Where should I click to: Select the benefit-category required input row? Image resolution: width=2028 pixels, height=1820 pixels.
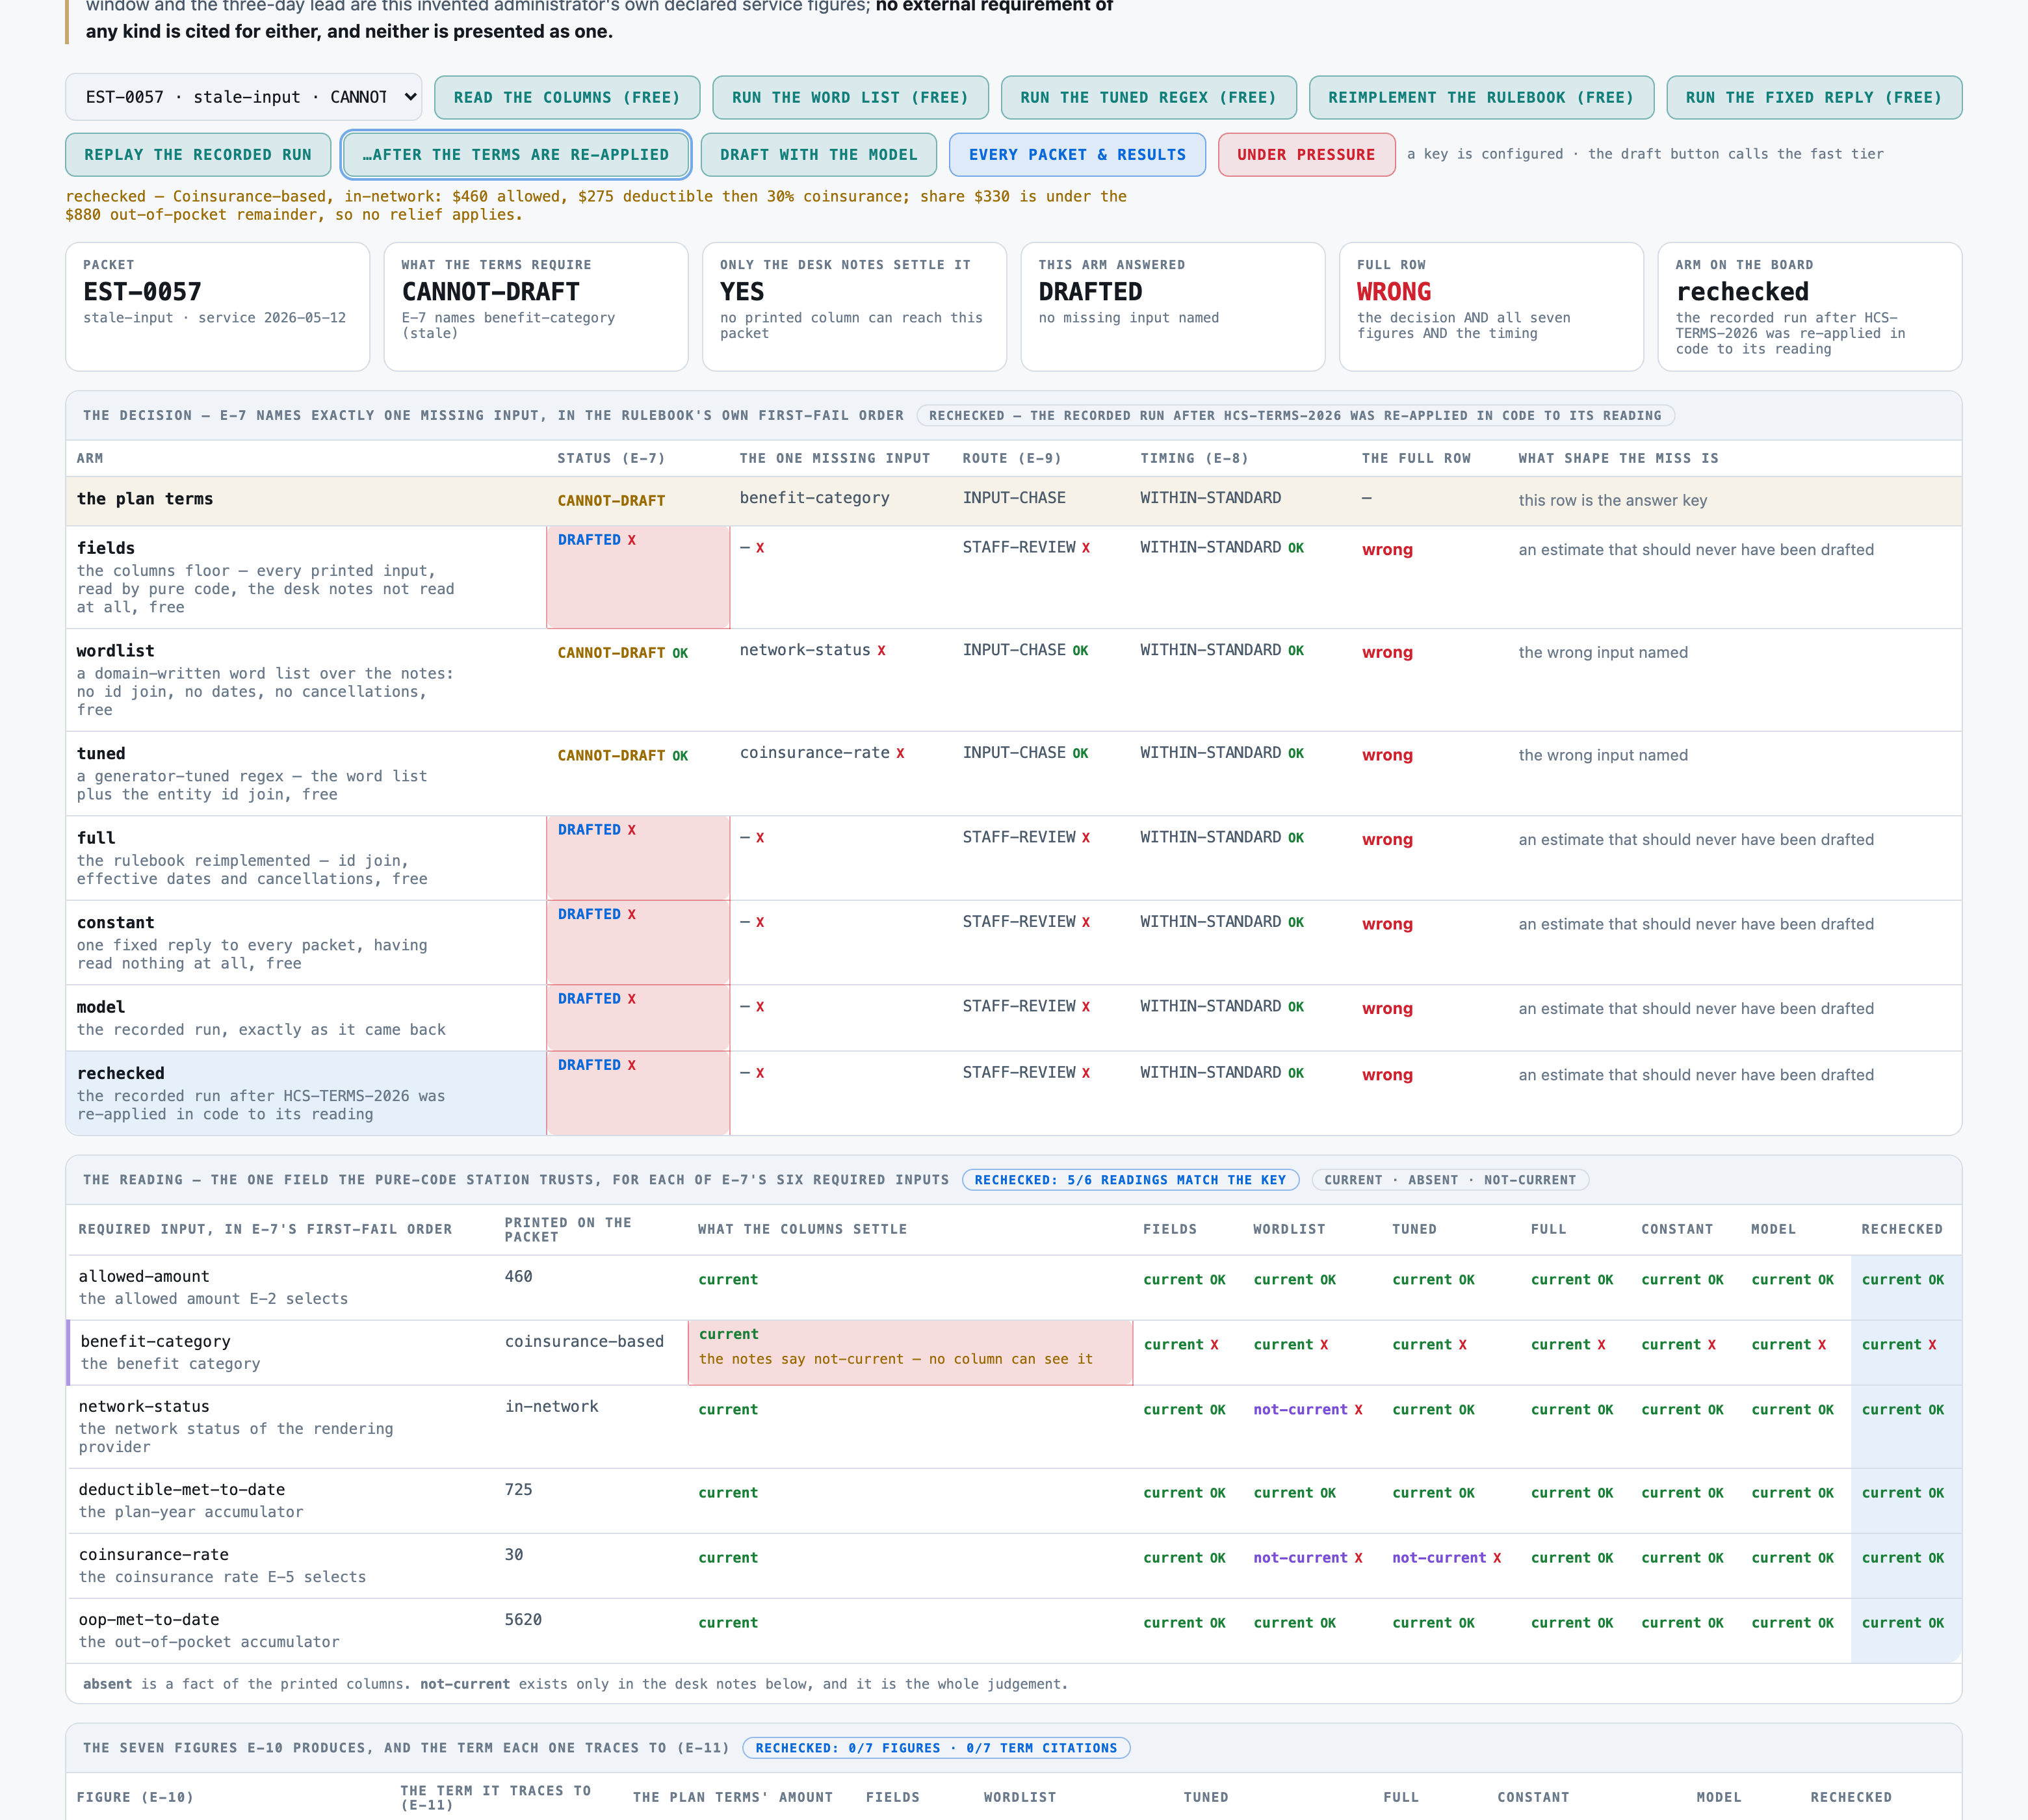(x=1014, y=1352)
